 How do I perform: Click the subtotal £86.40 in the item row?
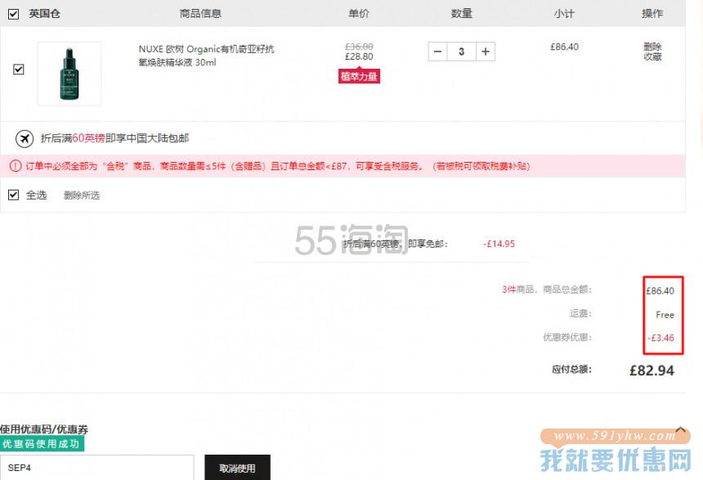(565, 47)
